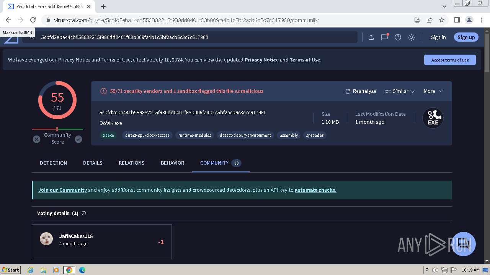Open Join our Community link
The height and width of the screenshot is (275, 490).
pos(62,190)
